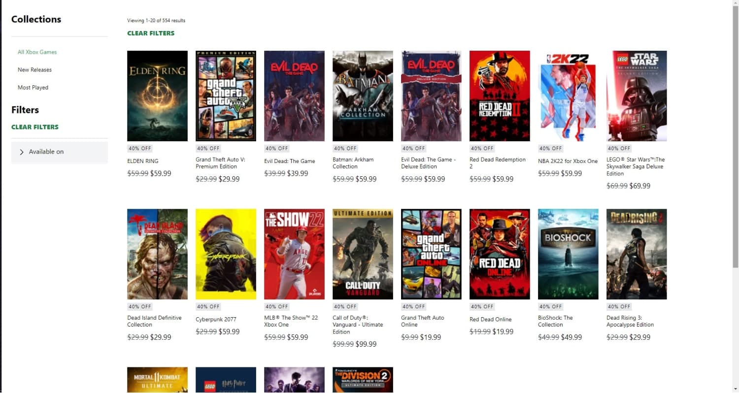739x393 pixels.
Task: Click MLB The Show 22 Xbox One title
Action: click(x=291, y=321)
